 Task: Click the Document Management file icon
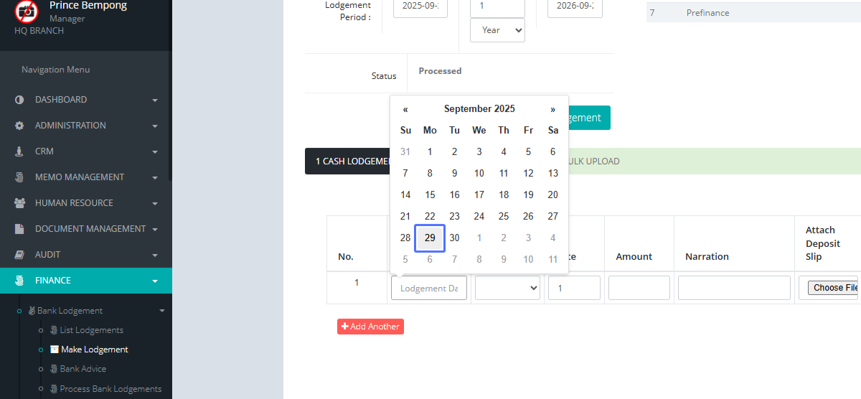point(19,229)
